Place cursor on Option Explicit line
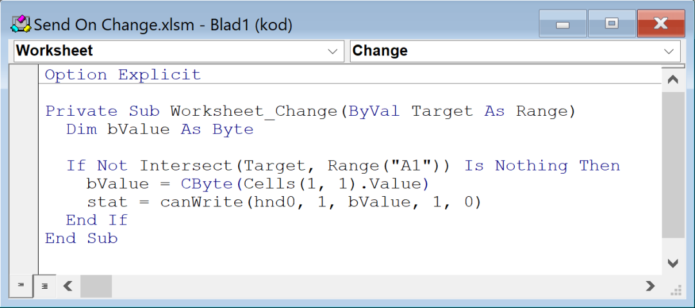 click(123, 75)
